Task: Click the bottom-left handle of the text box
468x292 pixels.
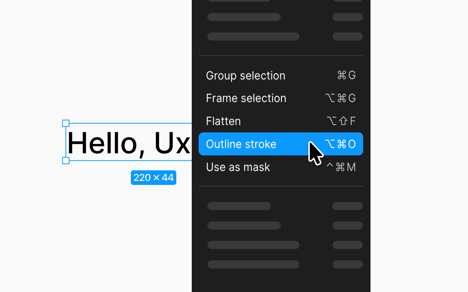Action: (66, 161)
